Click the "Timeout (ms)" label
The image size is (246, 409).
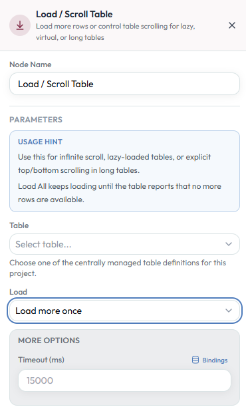click(x=41, y=360)
